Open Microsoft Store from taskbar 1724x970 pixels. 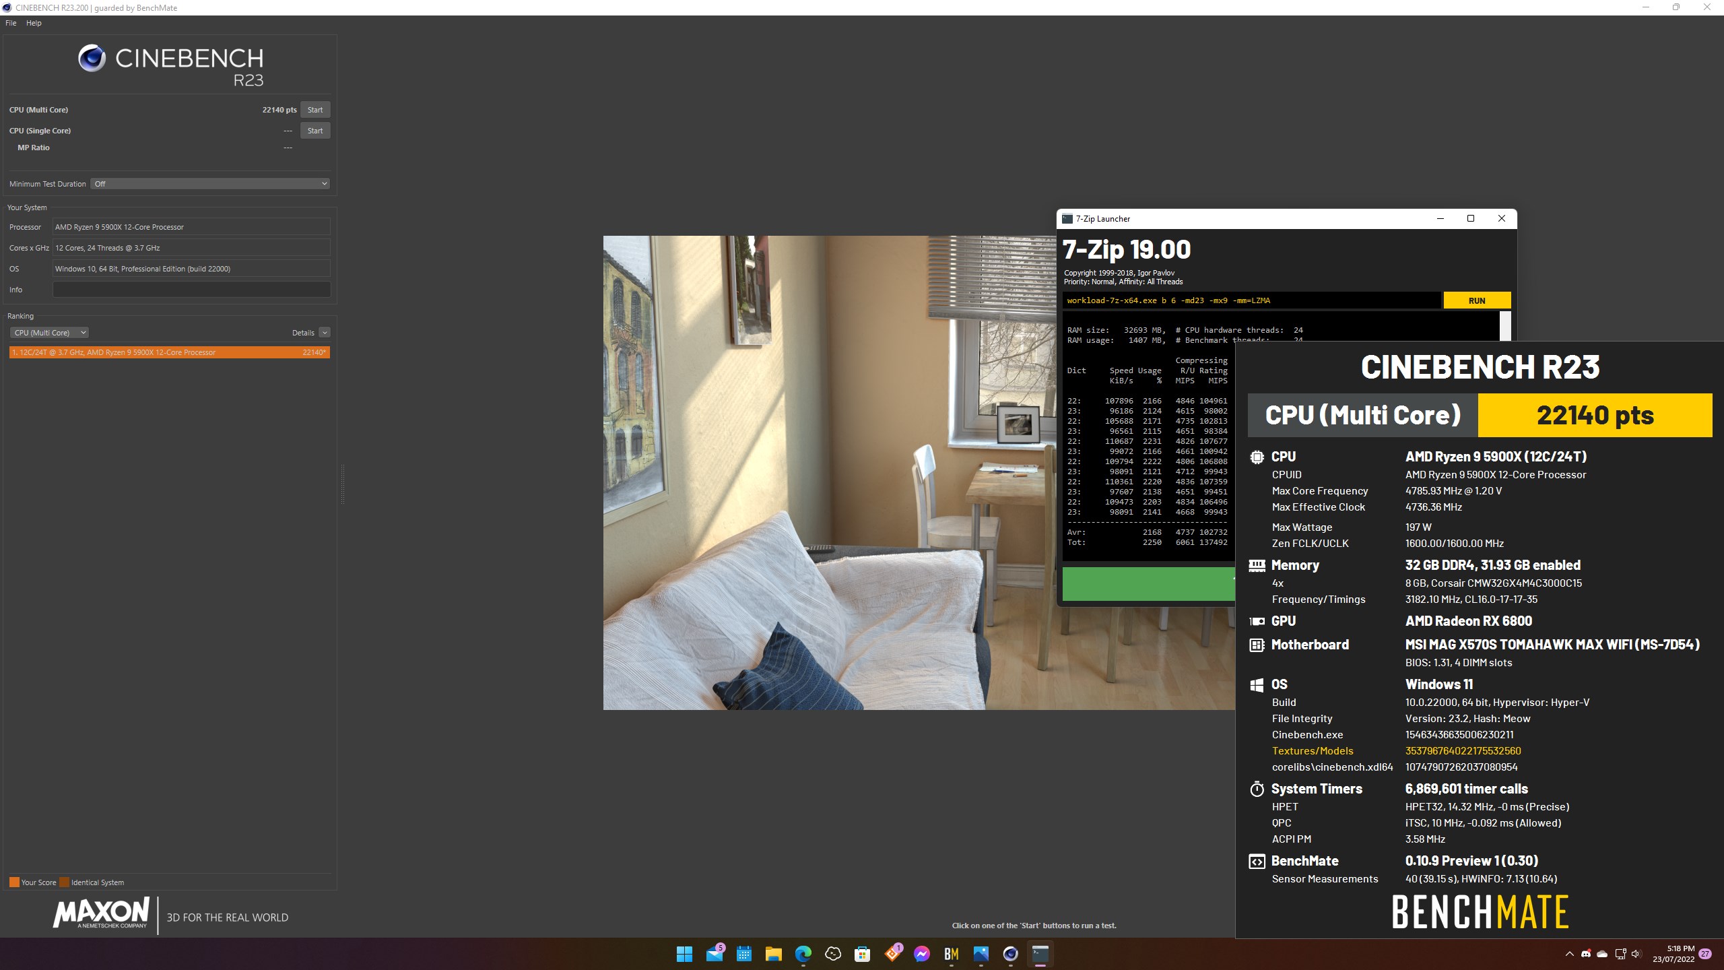coord(863,954)
